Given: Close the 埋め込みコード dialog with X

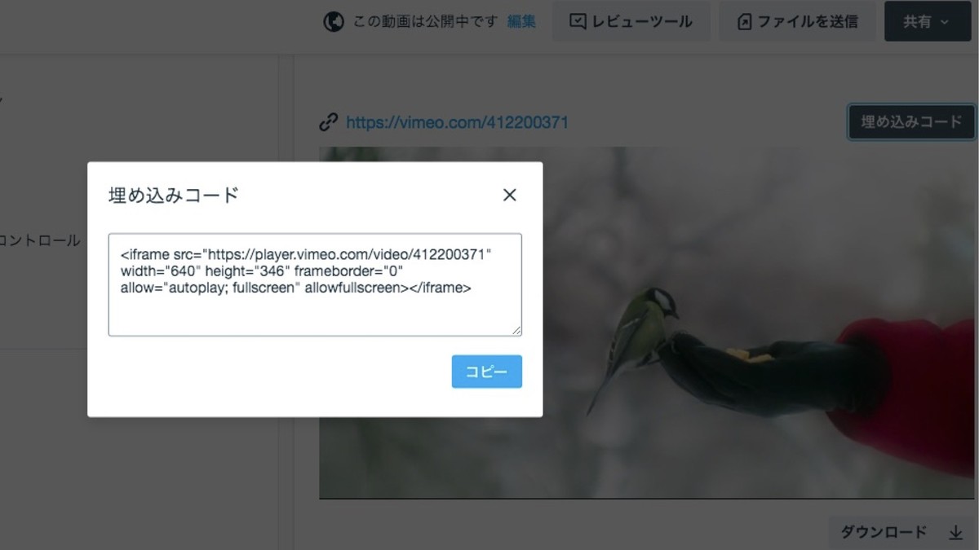Looking at the screenshot, I should (510, 195).
